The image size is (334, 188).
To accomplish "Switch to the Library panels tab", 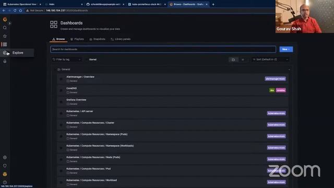I will (121, 39).
